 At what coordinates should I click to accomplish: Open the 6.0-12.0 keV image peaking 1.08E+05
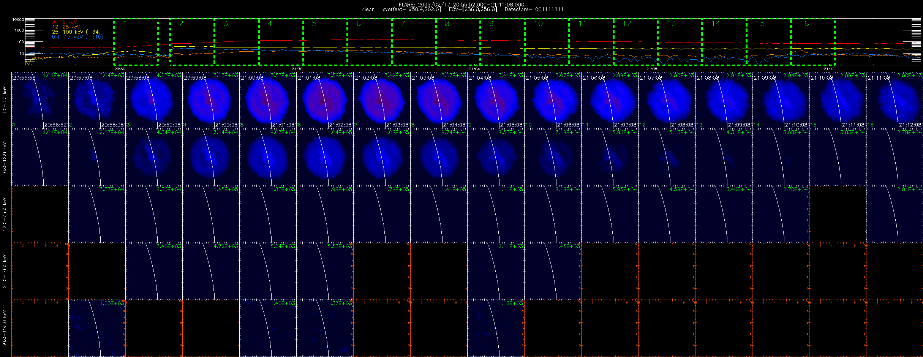(382, 157)
